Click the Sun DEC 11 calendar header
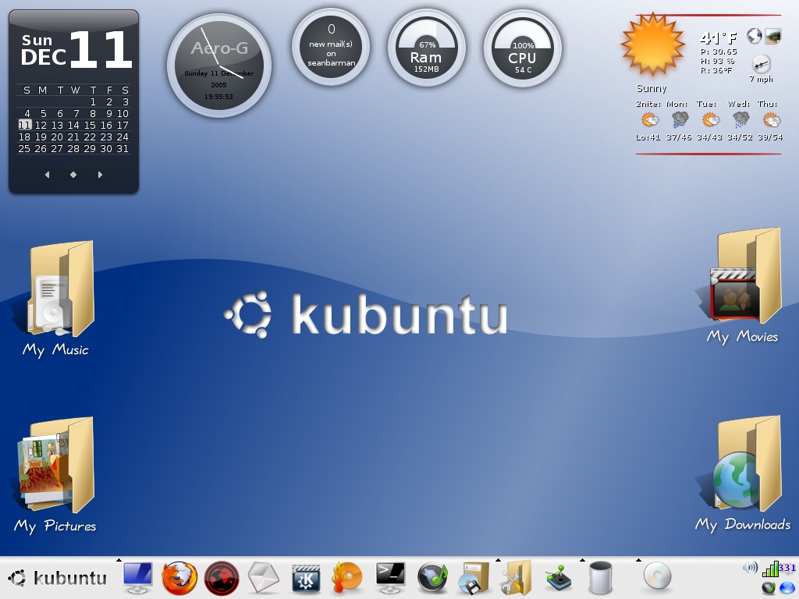 76,49
